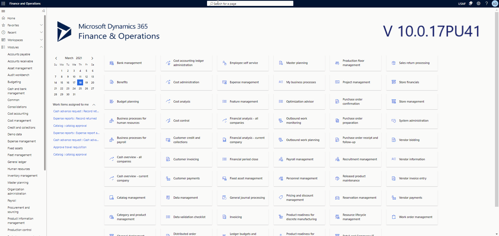Click the Vendor bidding tile icon
Image resolution: width=499 pixels, height=236 pixels.
394,140
